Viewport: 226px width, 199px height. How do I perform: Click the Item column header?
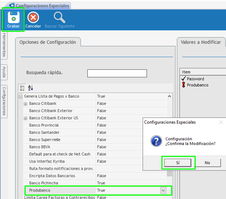click(x=203, y=72)
